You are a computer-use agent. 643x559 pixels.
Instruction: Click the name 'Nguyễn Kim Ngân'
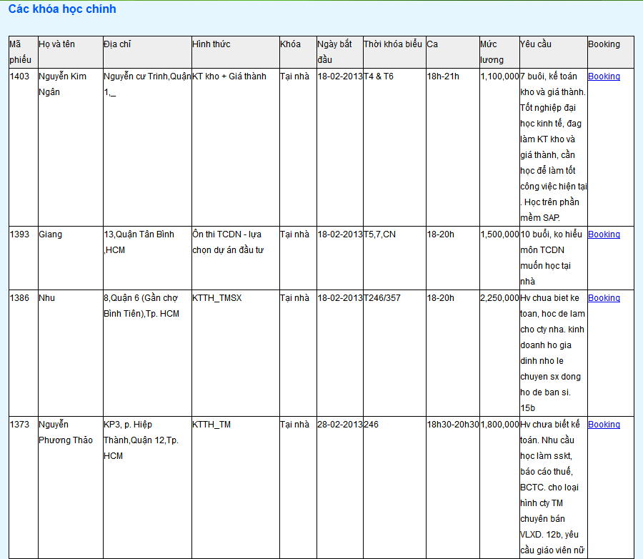pos(62,84)
